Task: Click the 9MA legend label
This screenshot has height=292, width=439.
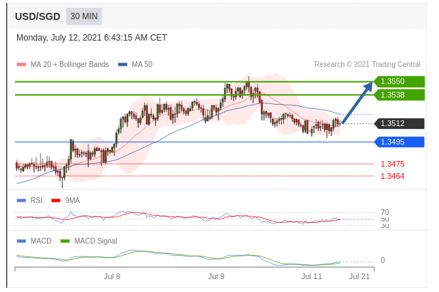Action: click(x=73, y=200)
